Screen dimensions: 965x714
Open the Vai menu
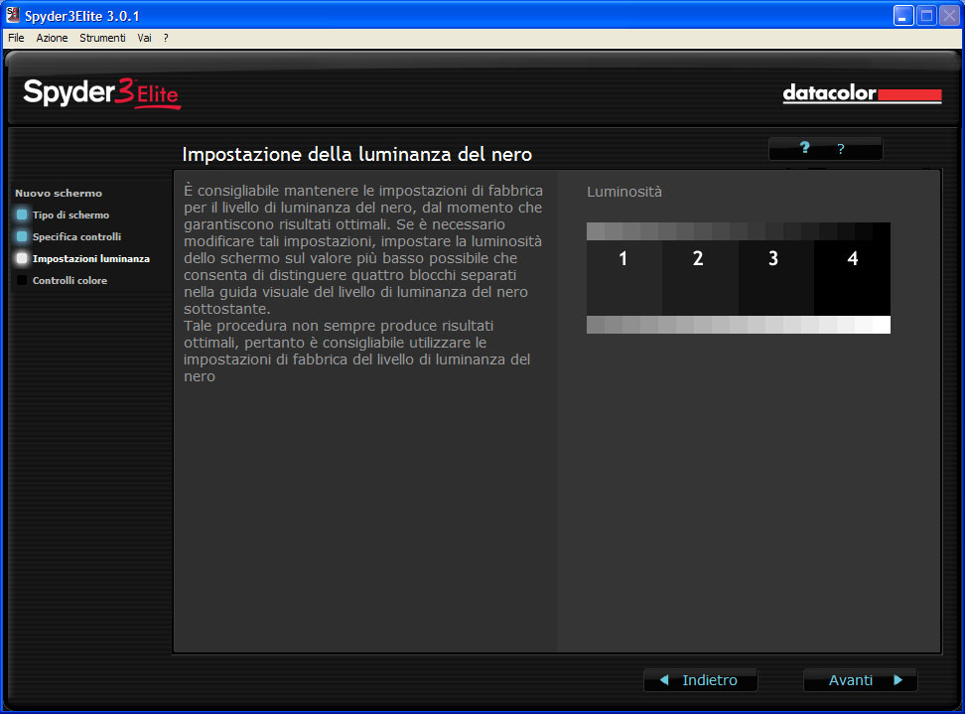[x=144, y=38]
